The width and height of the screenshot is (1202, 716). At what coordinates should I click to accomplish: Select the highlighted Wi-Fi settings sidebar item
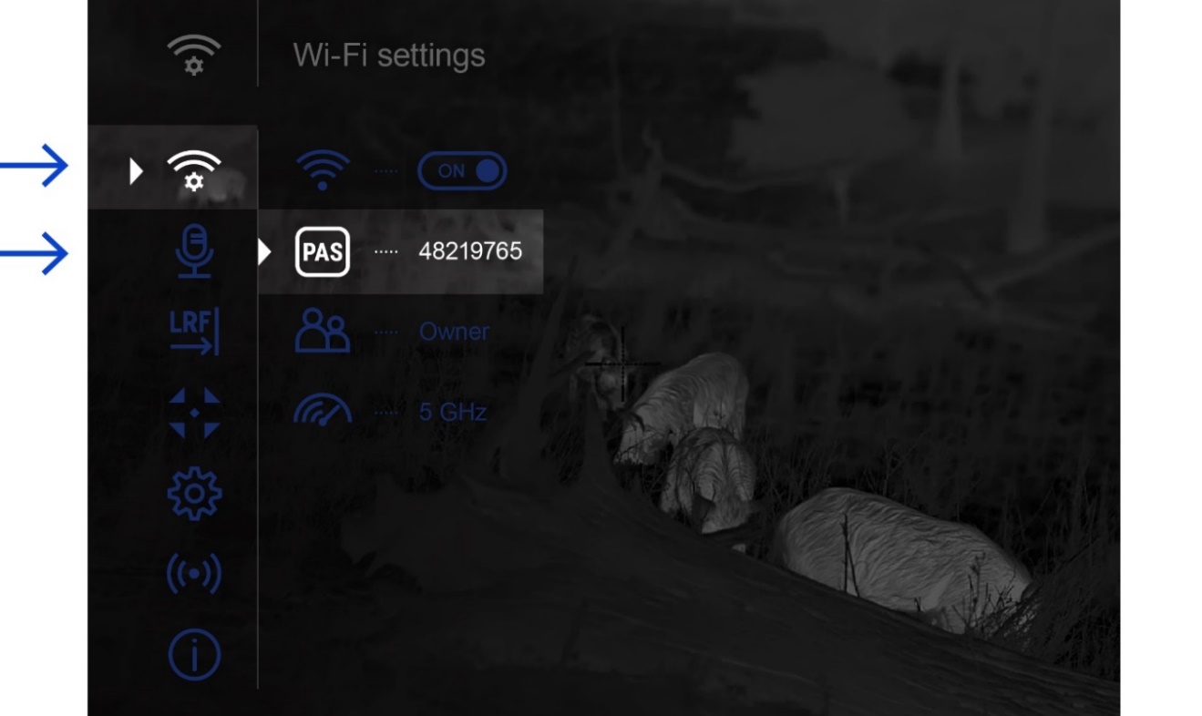point(173,168)
